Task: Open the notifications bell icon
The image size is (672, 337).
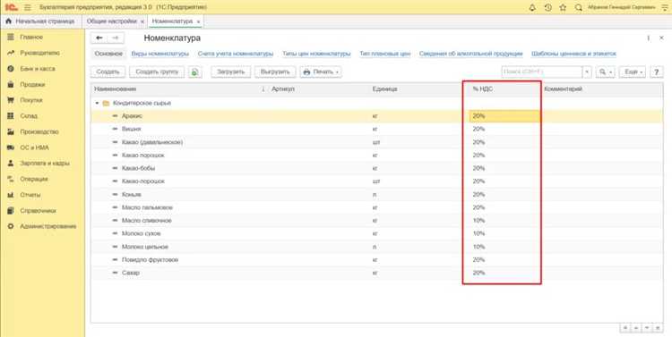Action: [x=533, y=8]
